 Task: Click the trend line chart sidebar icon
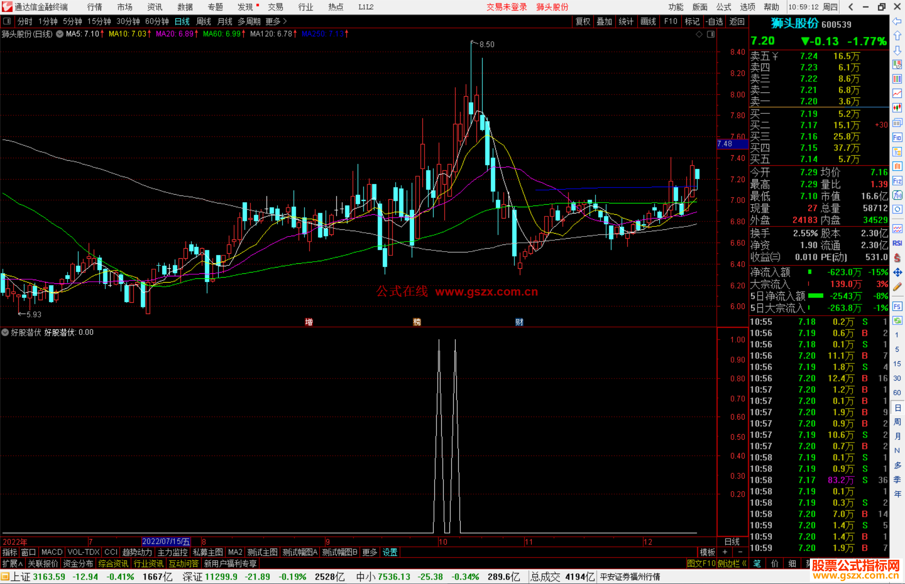click(897, 93)
